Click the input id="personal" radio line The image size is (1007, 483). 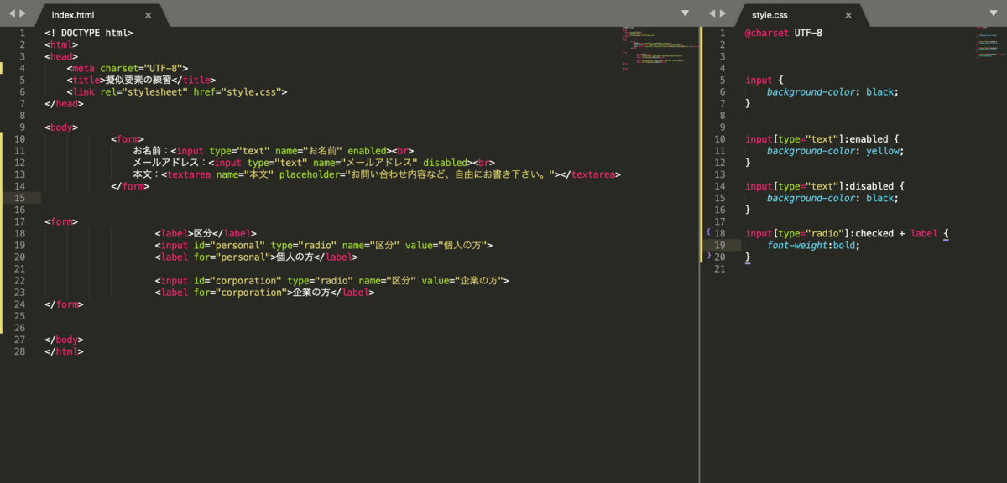point(323,245)
